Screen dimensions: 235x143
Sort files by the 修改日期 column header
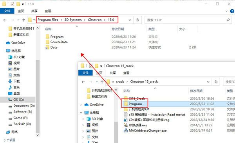point(118,29)
